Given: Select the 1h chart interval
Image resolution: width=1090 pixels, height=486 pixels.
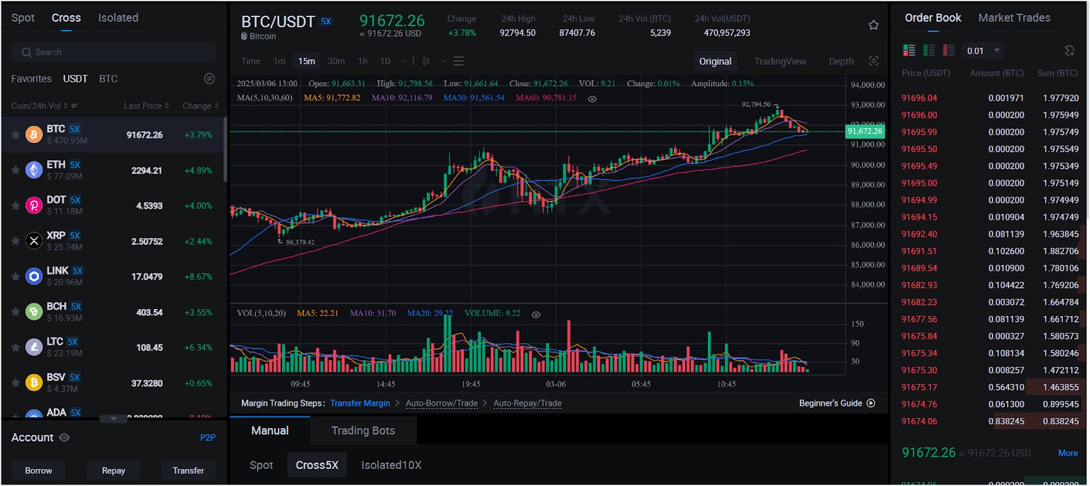Looking at the screenshot, I should (x=362, y=61).
